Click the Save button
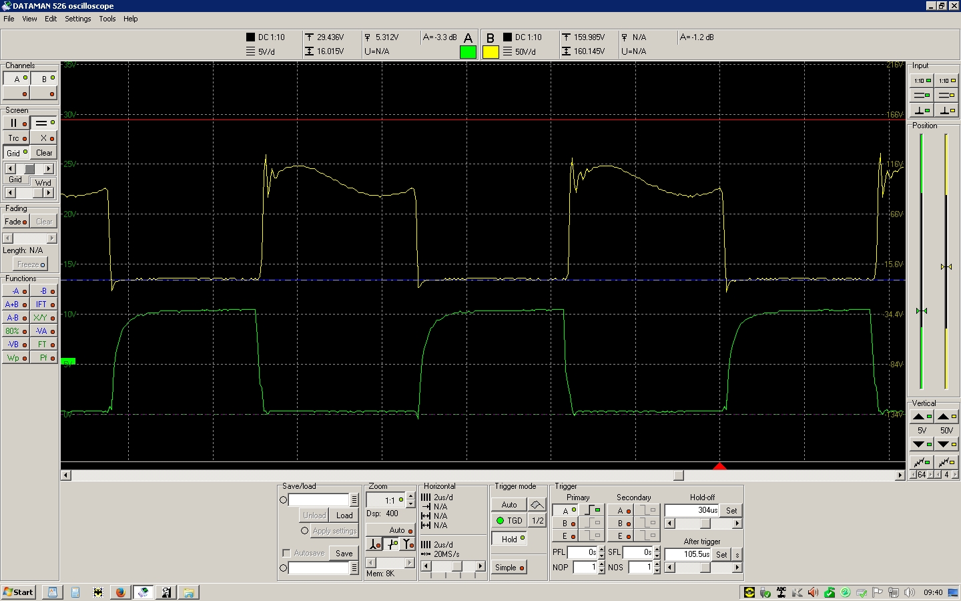 point(344,553)
